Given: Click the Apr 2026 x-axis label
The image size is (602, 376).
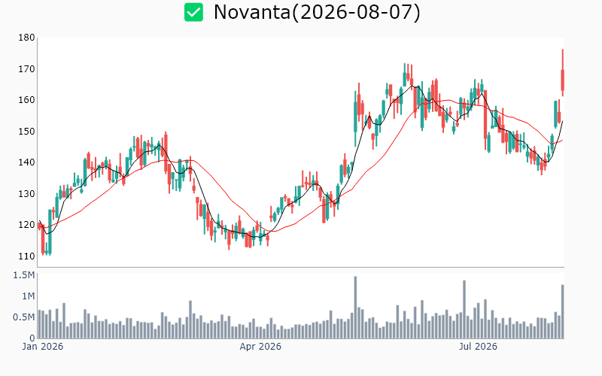Looking at the screenshot, I should coord(260,347).
